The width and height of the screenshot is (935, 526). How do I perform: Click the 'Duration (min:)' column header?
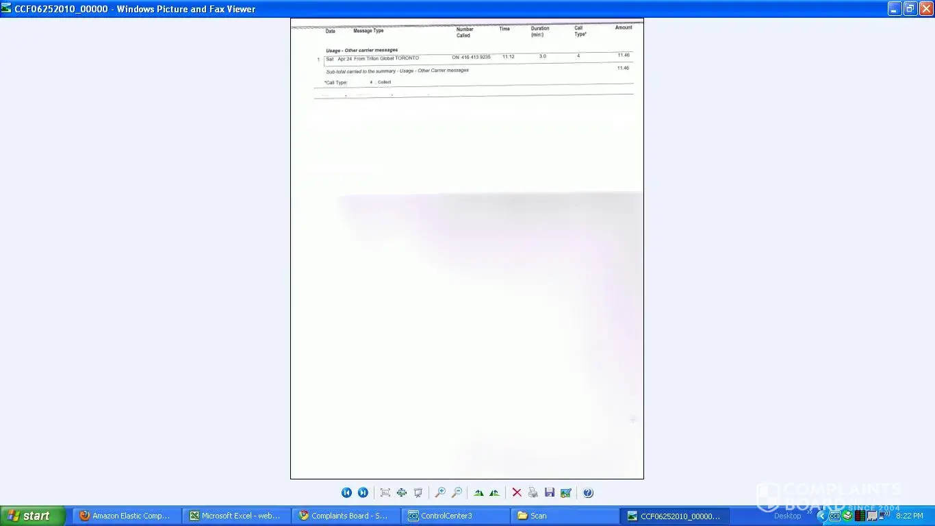(x=540, y=32)
